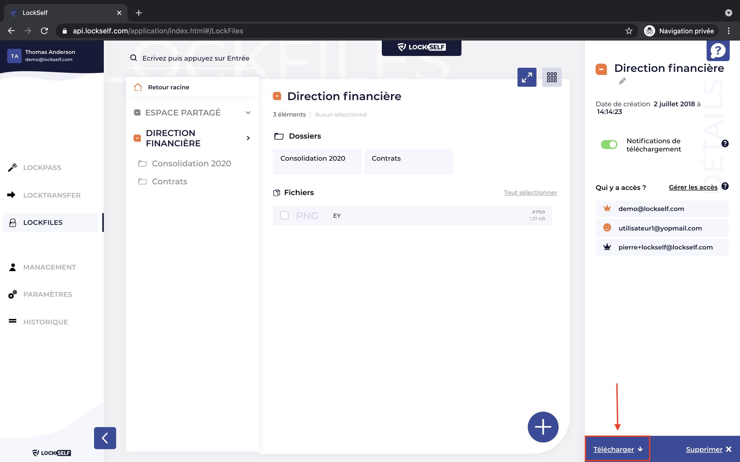Open the MANAGEMENT menu item
Image resolution: width=740 pixels, height=462 pixels.
[x=50, y=267]
